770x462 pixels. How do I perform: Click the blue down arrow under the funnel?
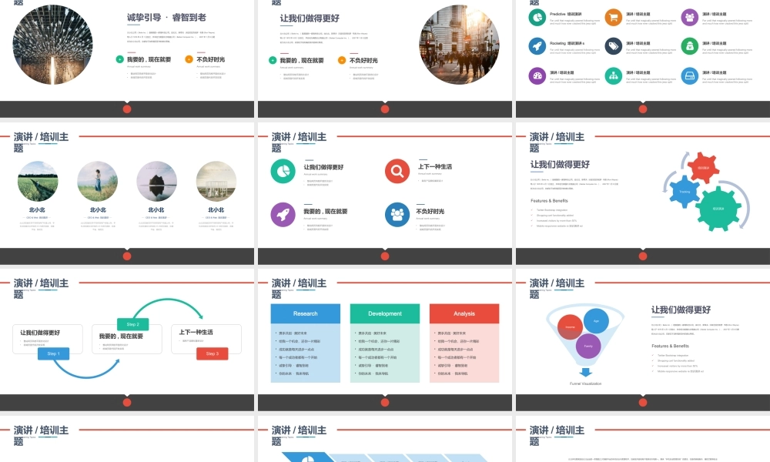point(585,373)
